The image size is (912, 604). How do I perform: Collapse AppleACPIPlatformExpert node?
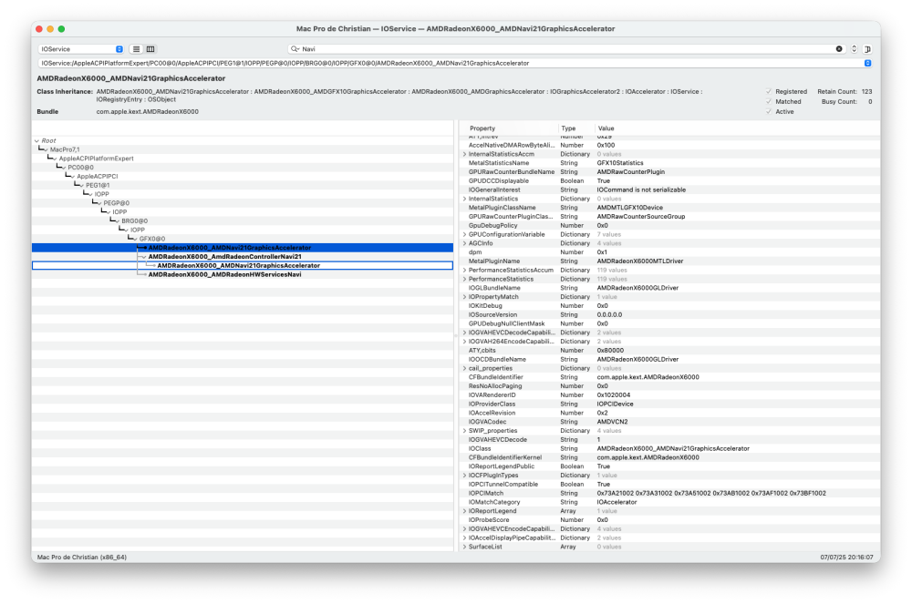(55, 159)
